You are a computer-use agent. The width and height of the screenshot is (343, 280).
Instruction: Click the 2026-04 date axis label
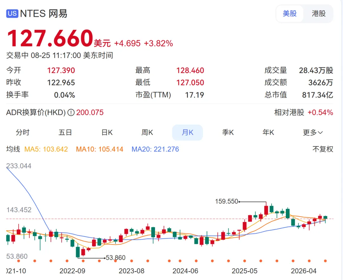coord(304,271)
